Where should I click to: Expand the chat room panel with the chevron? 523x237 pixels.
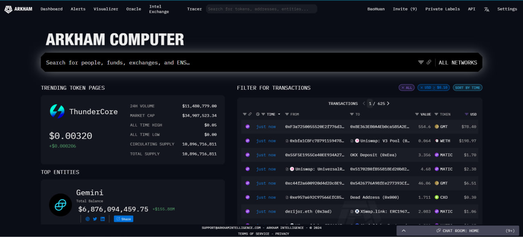(x=404, y=231)
